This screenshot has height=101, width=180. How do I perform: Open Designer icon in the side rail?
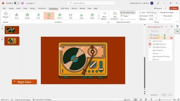click(177, 26)
